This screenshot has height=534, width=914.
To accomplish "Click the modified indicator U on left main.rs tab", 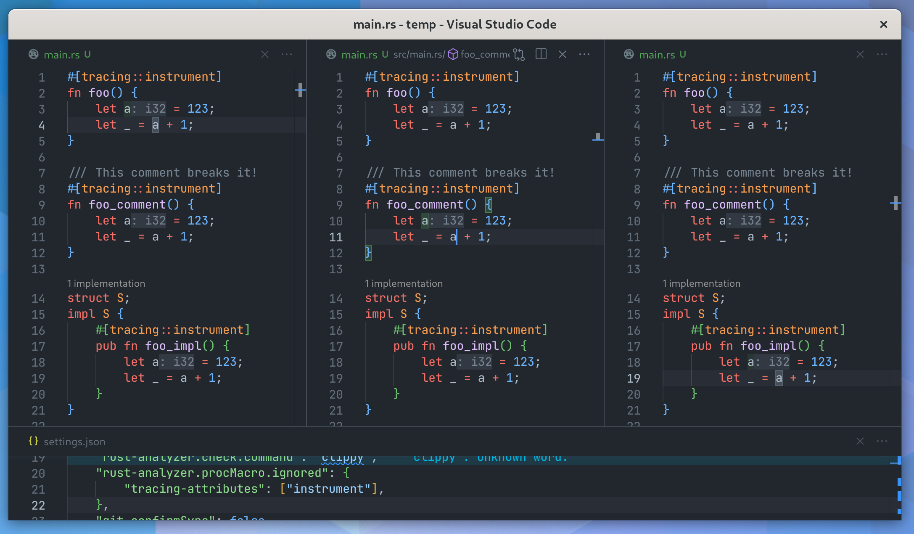I will [87, 54].
